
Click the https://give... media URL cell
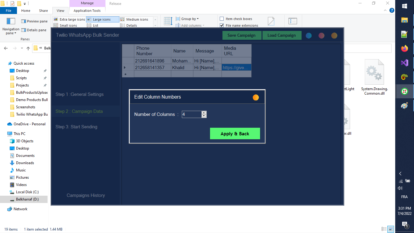pyautogui.click(x=236, y=67)
